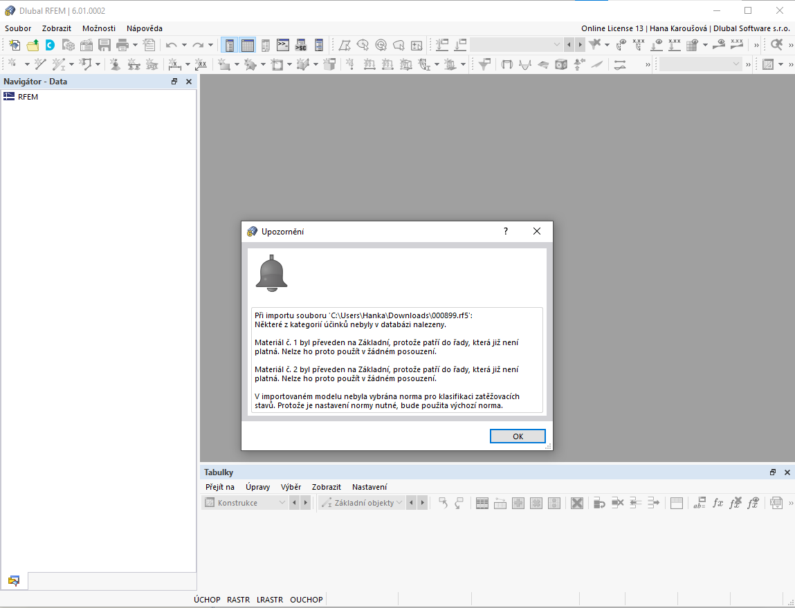Select the RFEM item in Navigator
Image resolution: width=795 pixels, height=608 pixels.
[28, 97]
